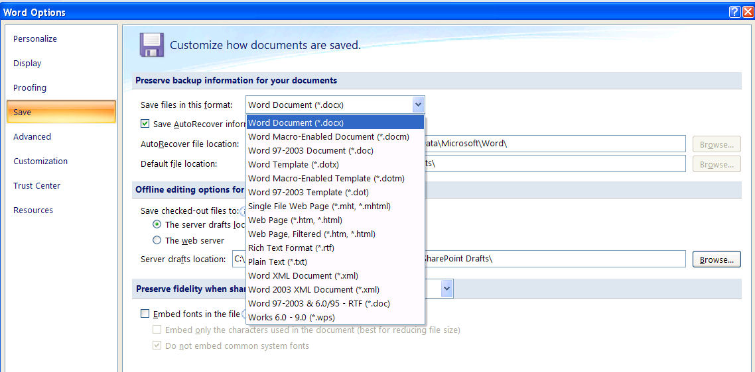Viewport: 755px width, 372px height.
Task: Open help with the question mark icon
Action: [734, 13]
